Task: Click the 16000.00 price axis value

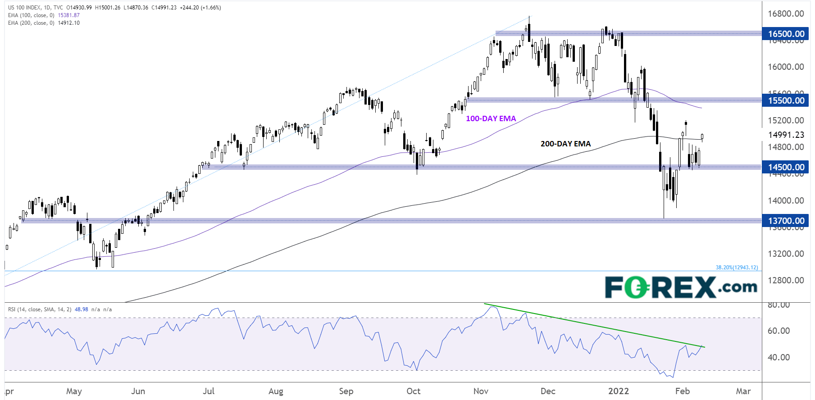Action: (786, 67)
